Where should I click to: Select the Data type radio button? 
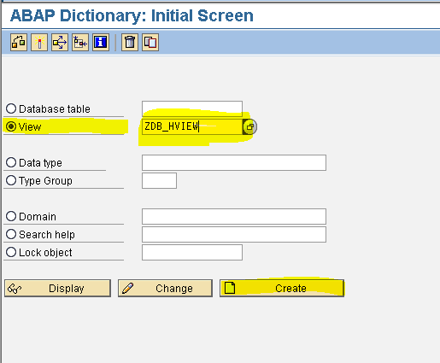pyautogui.click(x=11, y=162)
